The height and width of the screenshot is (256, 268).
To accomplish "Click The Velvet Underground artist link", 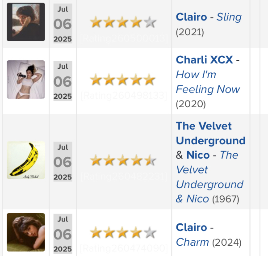I will 210,133.
